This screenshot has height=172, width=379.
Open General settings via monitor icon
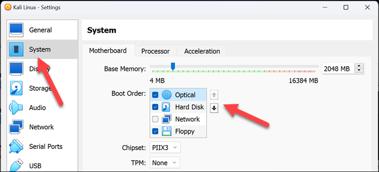click(x=16, y=30)
